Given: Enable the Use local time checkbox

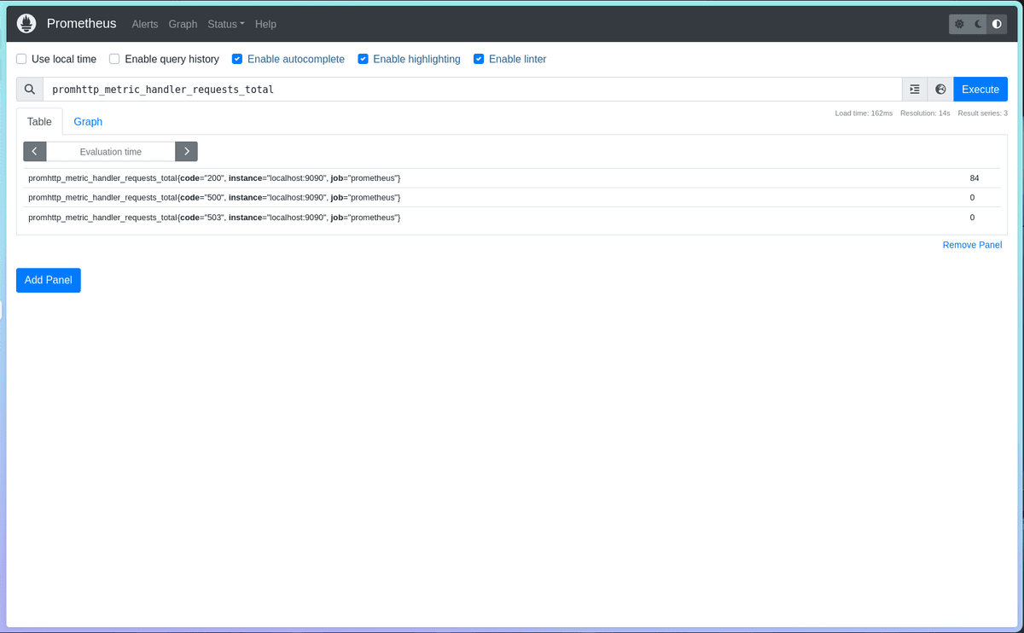Looking at the screenshot, I should tap(22, 59).
